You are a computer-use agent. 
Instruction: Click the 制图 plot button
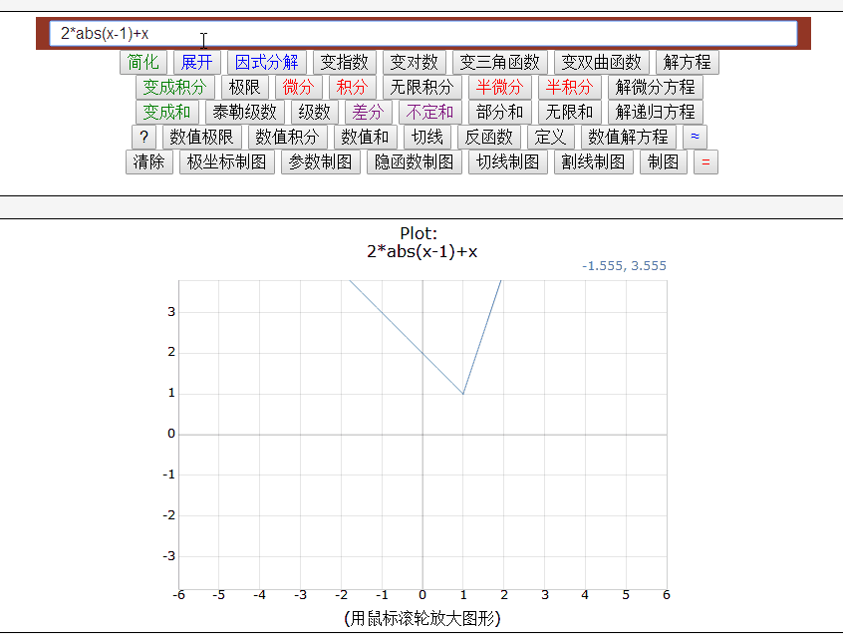tap(664, 161)
